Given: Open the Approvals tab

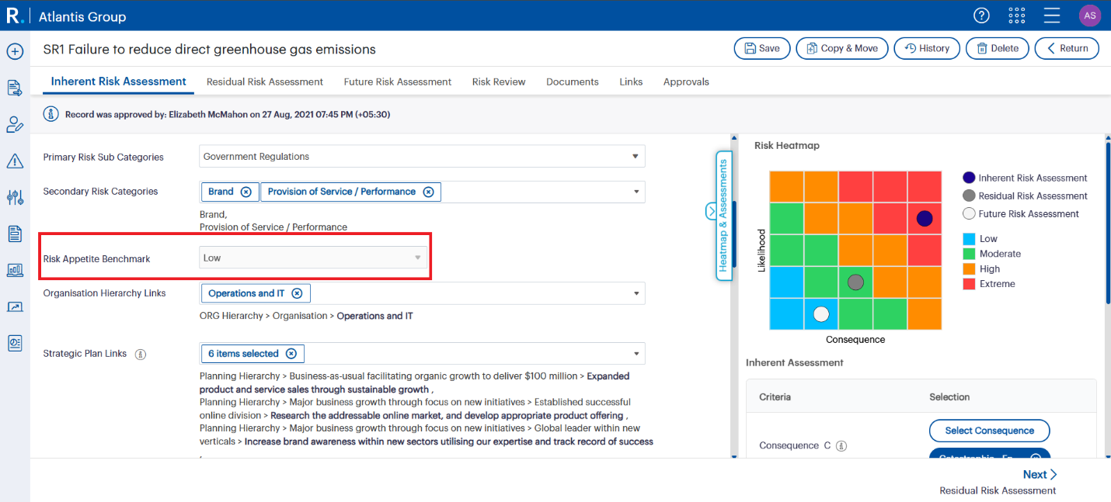Looking at the screenshot, I should point(686,81).
